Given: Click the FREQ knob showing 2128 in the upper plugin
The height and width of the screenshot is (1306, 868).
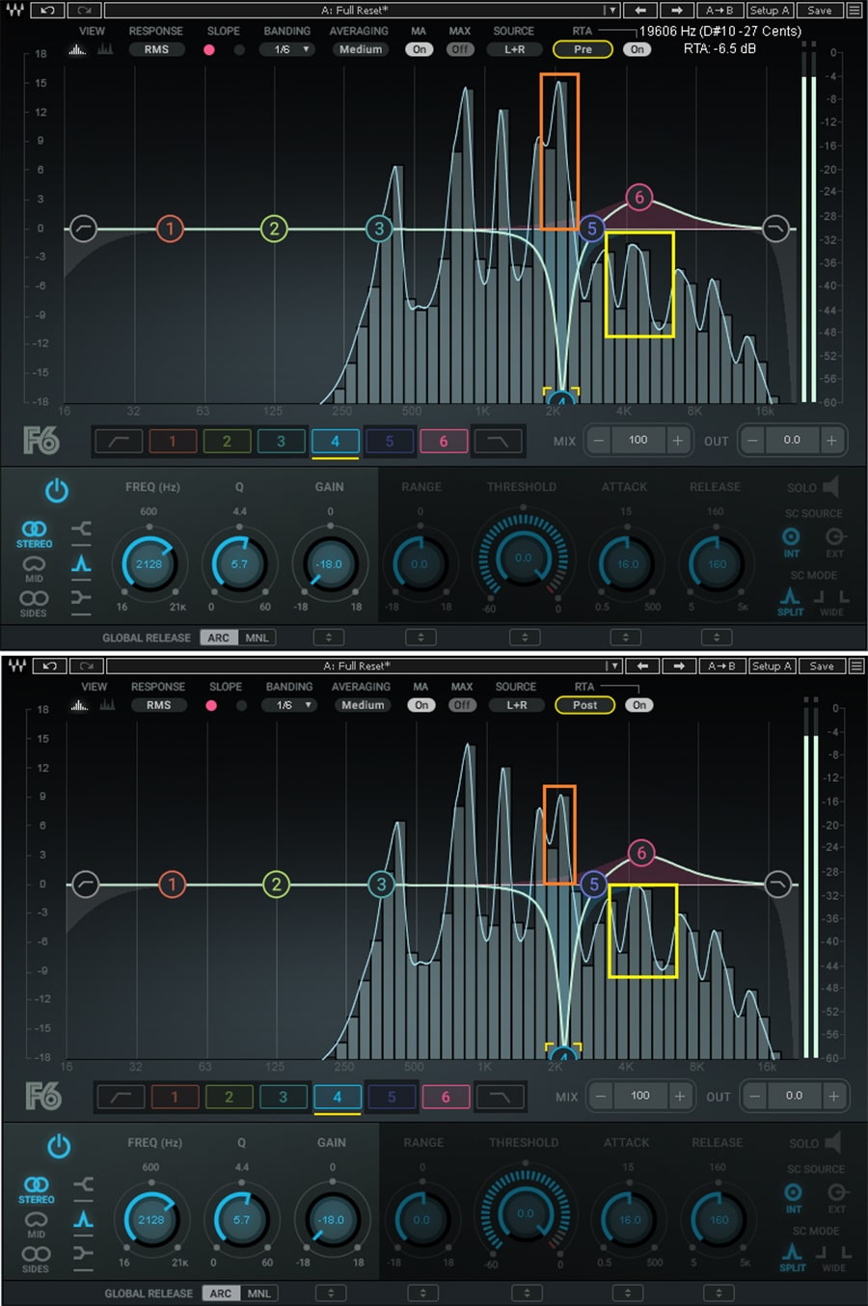Looking at the screenshot, I should (149, 564).
